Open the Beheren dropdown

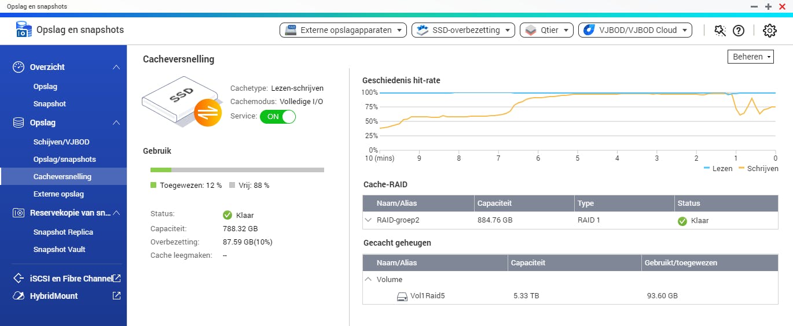pyautogui.click(x=751, y=57)
